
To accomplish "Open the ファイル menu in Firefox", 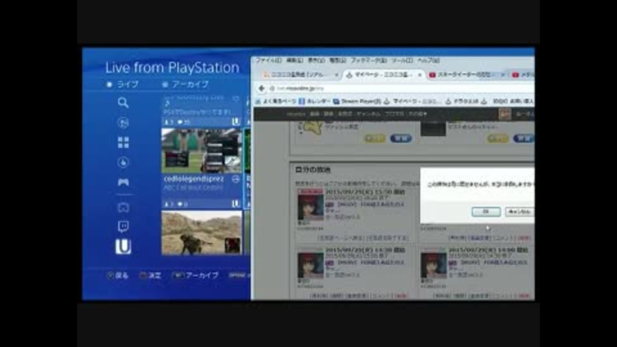I will 269,60.
